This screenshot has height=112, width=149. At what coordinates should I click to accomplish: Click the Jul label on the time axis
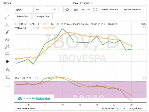point(28,105)
